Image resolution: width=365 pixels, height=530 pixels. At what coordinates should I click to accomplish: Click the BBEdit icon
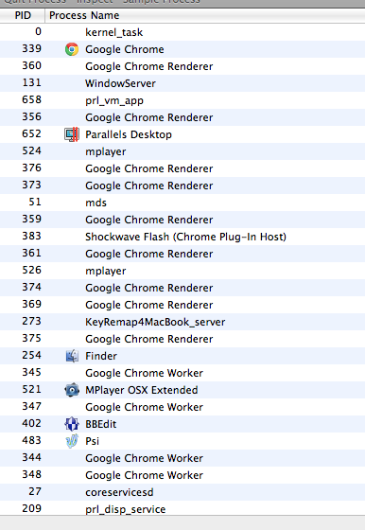[x=72, y=424]
